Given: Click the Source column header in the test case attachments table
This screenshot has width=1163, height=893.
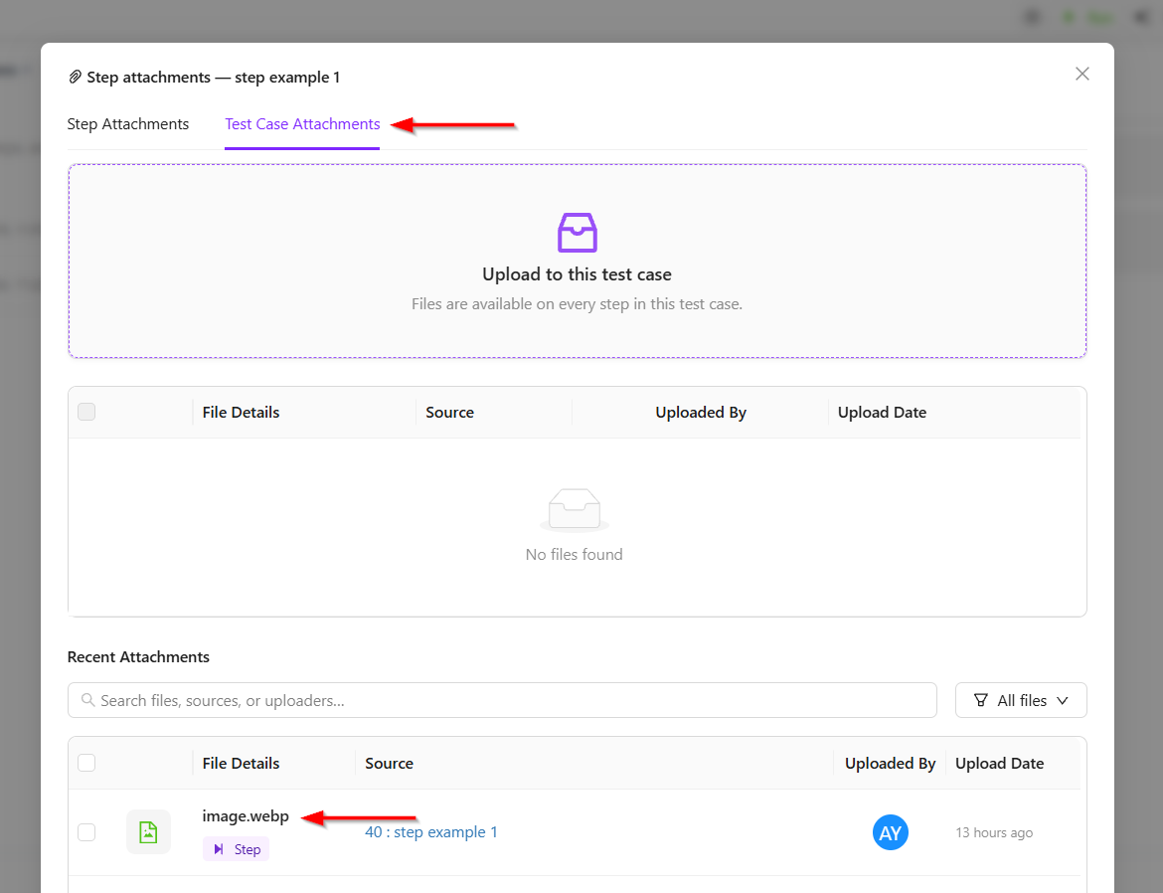Looking at the screenshot, I should (449, 412).
